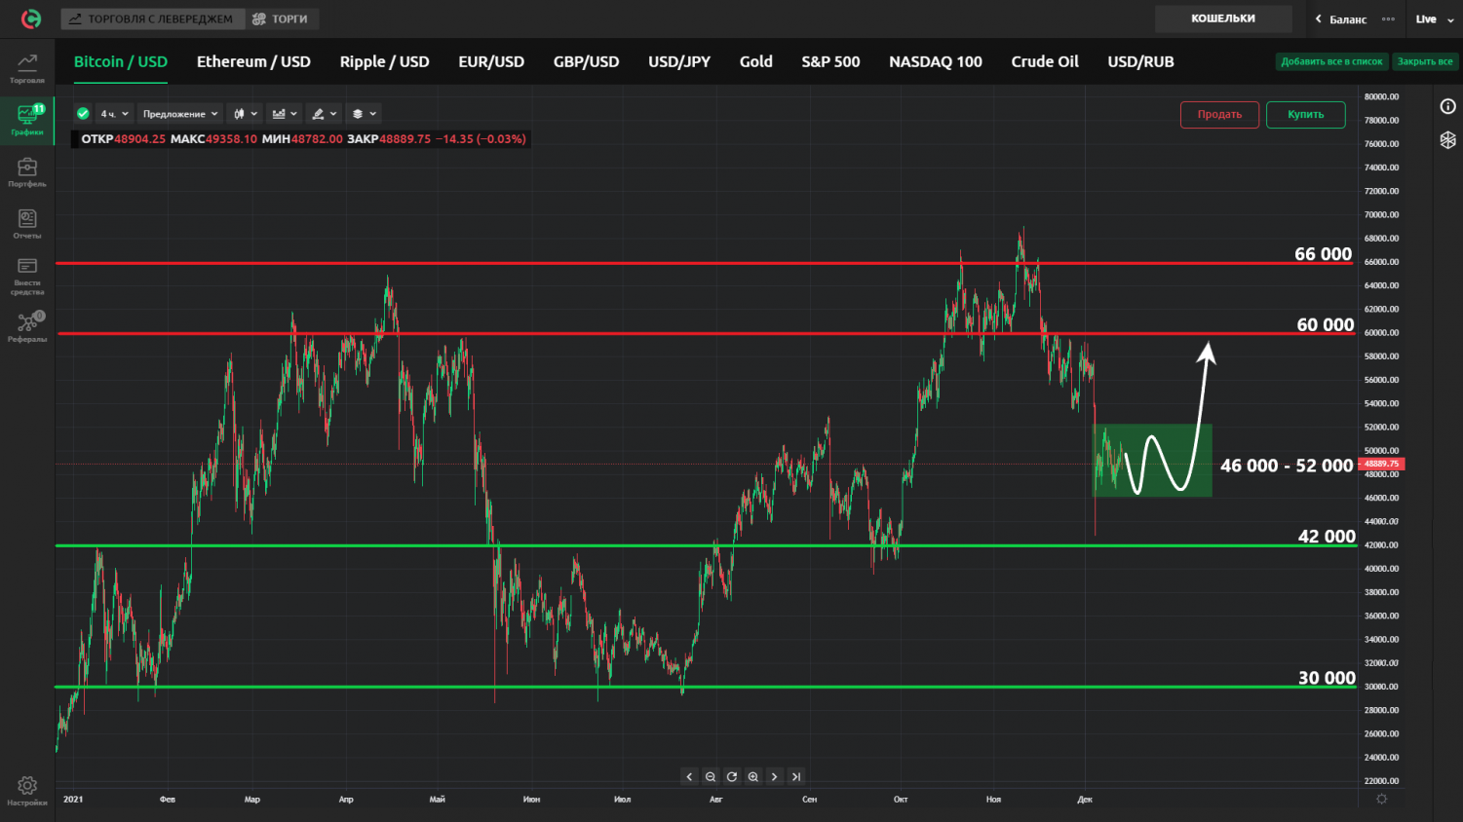Click the cube icon on right panel
This screenshot has height=822, width=1463.
click(x=1448, y=140)
